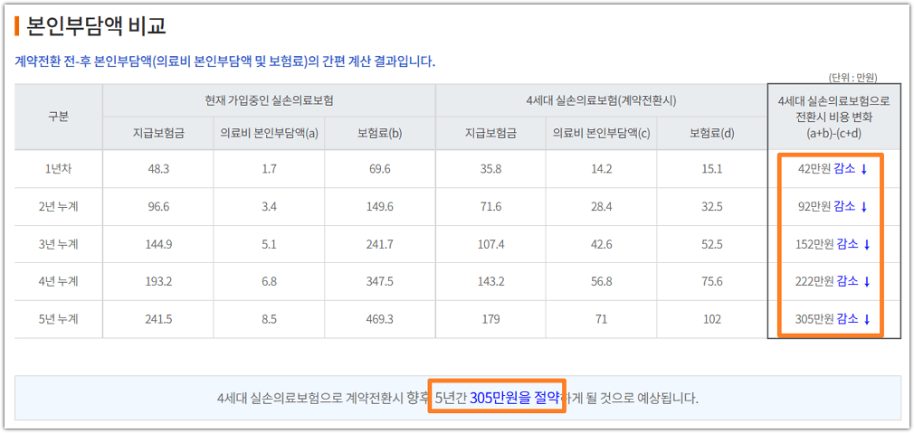Click the '구분' column header
Image resolution: width=914 pixels, height=433 pixels.
click(x=58, y=117)
